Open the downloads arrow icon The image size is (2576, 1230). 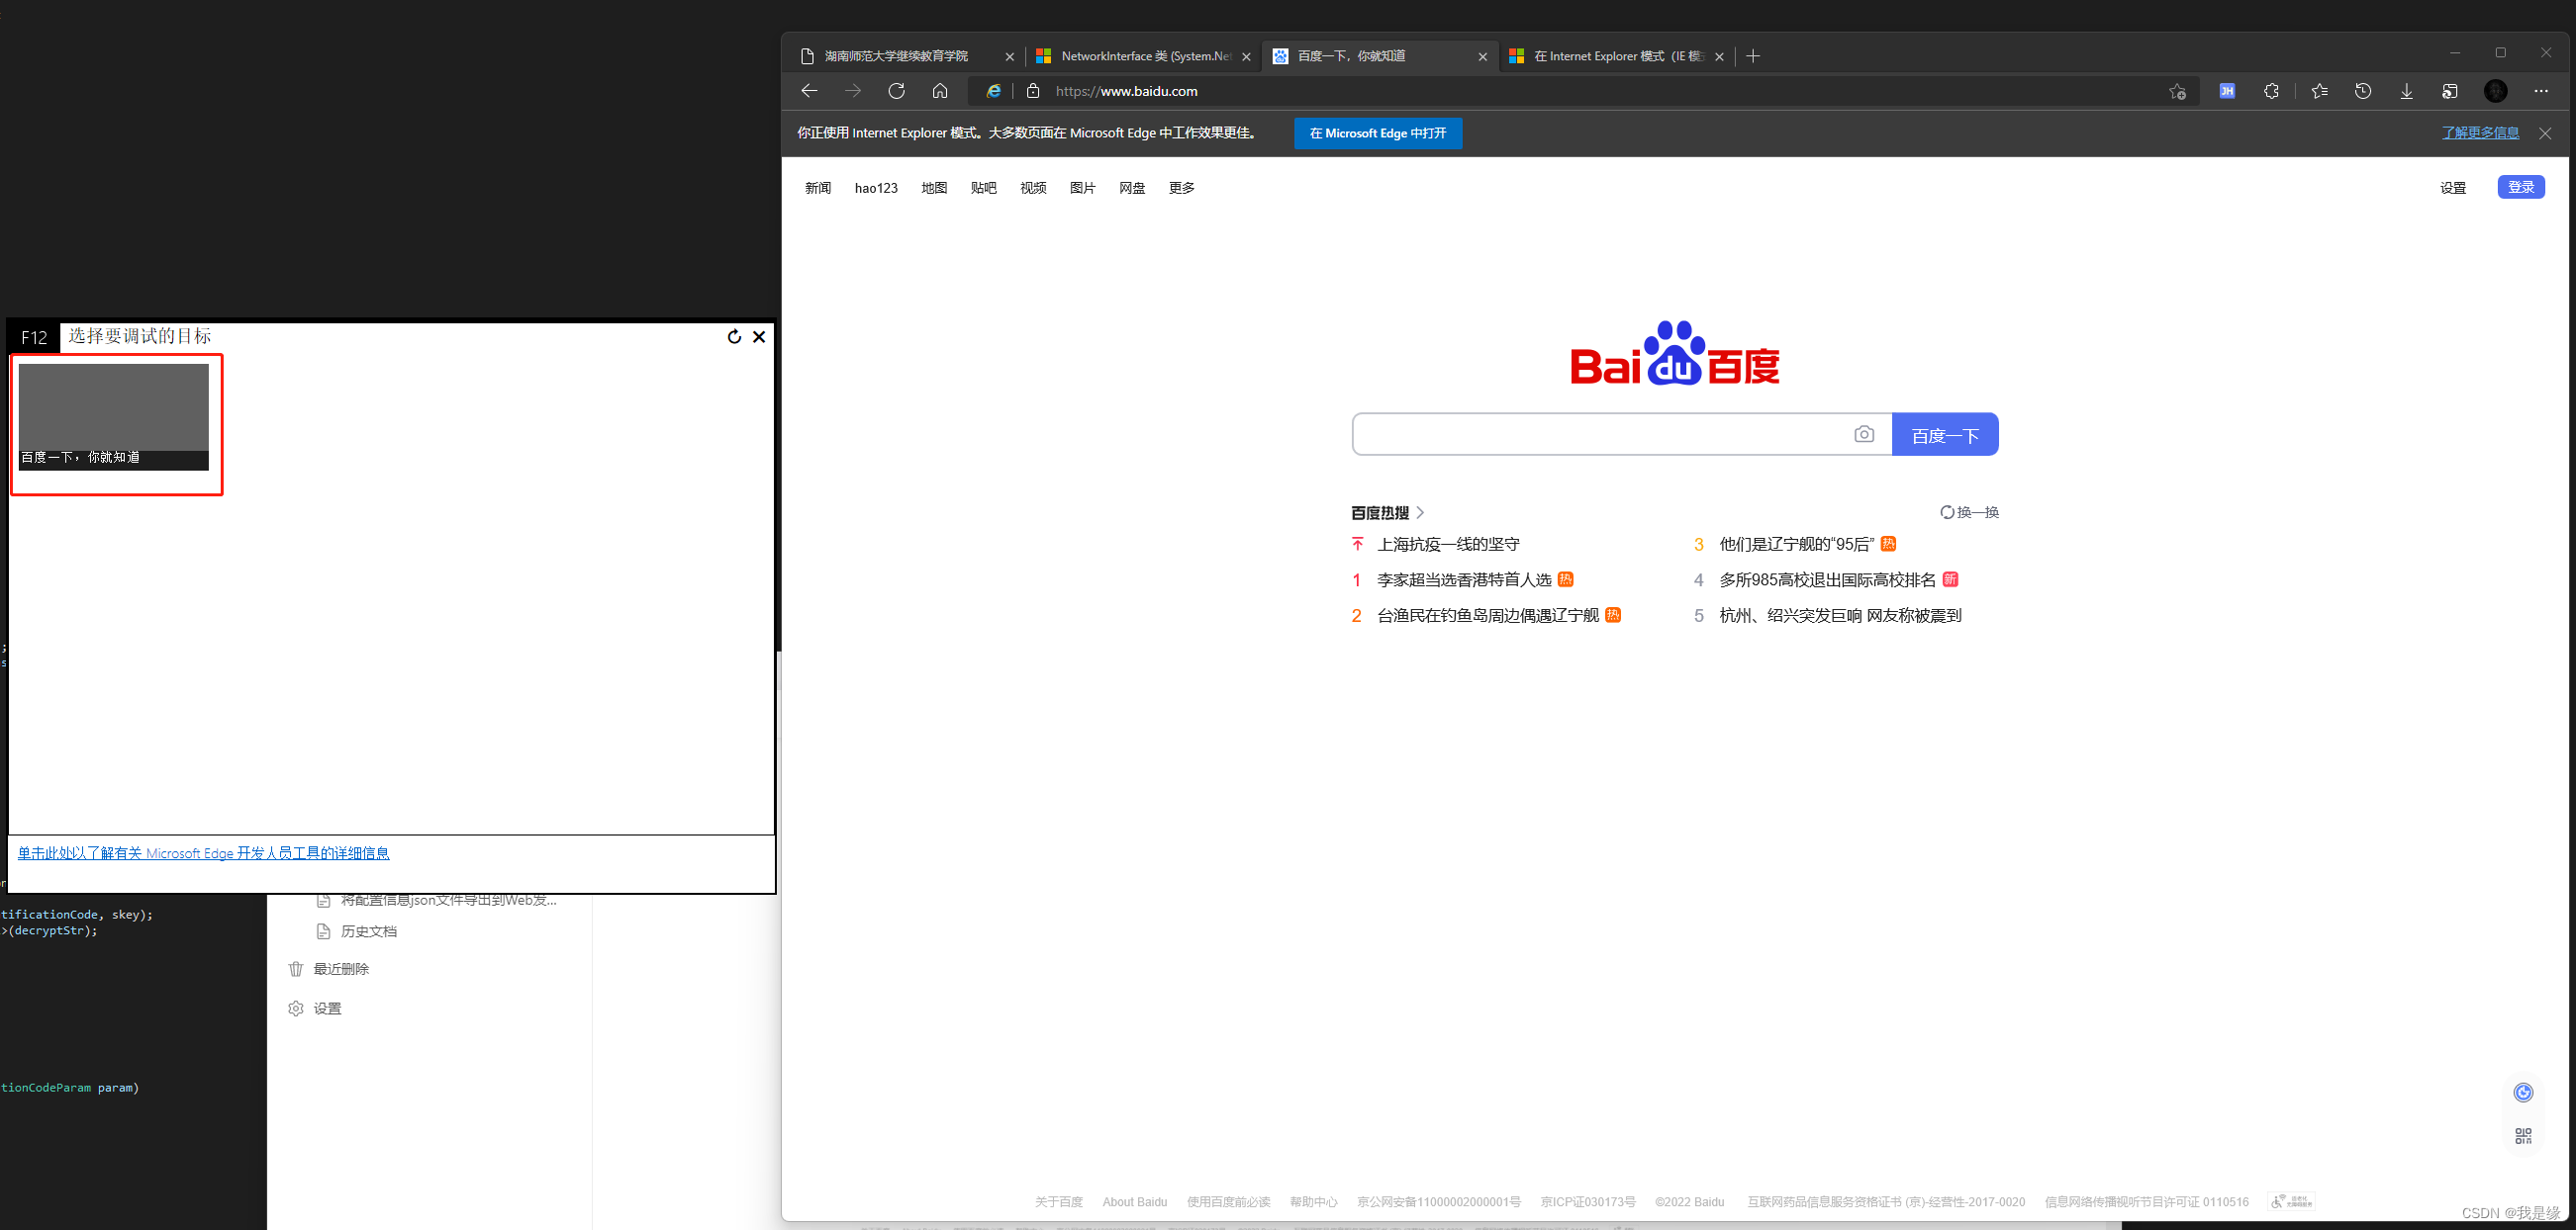click(x=2407, y=91)
